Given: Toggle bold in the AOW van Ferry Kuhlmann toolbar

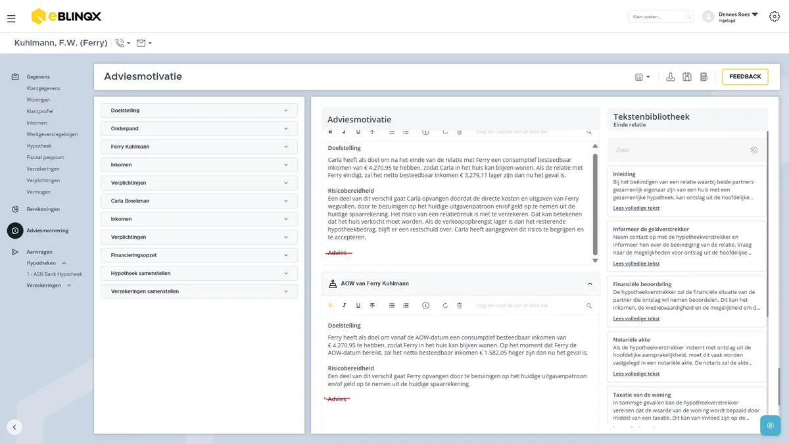Looking at the screenshot, I should [x=330, y=305].
